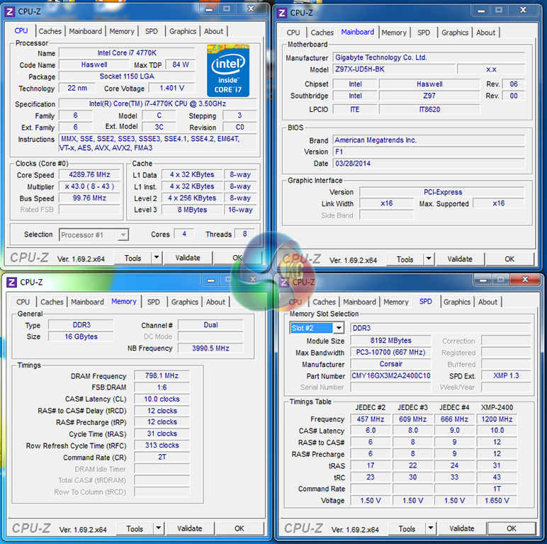
Task: Open the Processor #1 selection combo box
Action: point(94,234)
